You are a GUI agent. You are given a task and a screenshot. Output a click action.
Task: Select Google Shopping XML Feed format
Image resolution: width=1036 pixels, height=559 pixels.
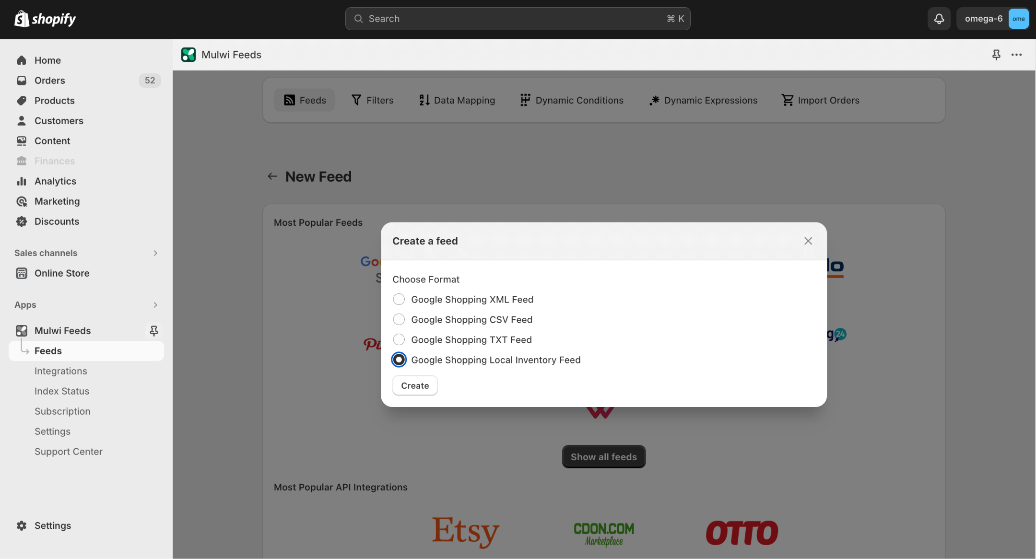pos(399,300)
